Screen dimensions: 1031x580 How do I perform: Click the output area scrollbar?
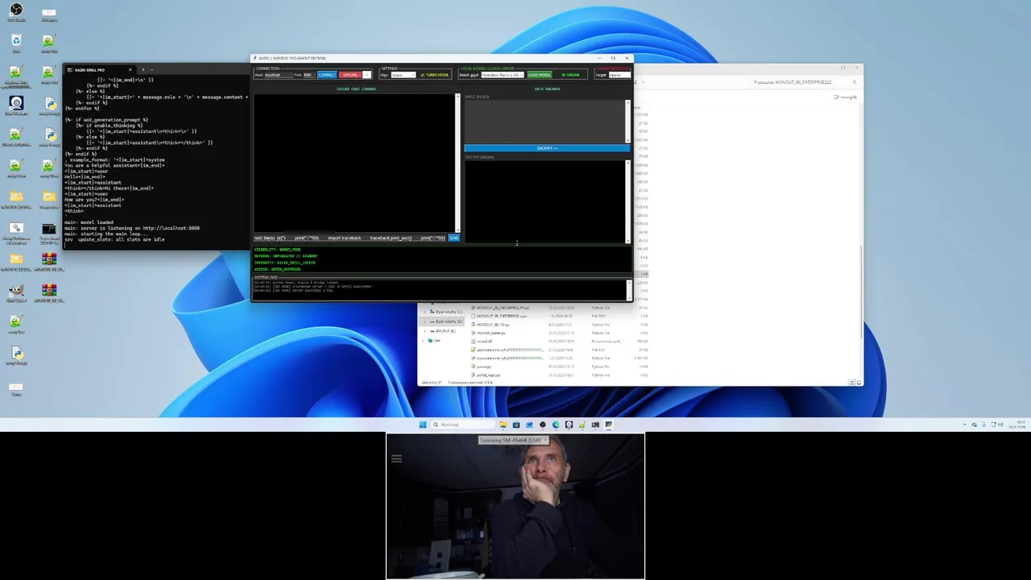(x=628, y=201)
